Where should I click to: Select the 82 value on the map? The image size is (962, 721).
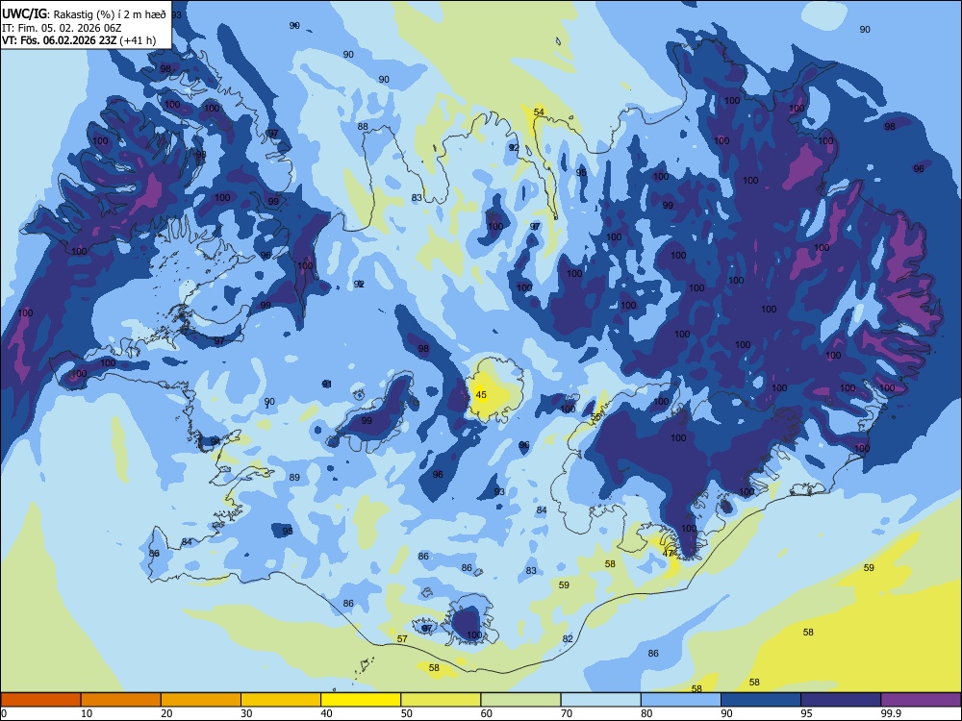568,639
